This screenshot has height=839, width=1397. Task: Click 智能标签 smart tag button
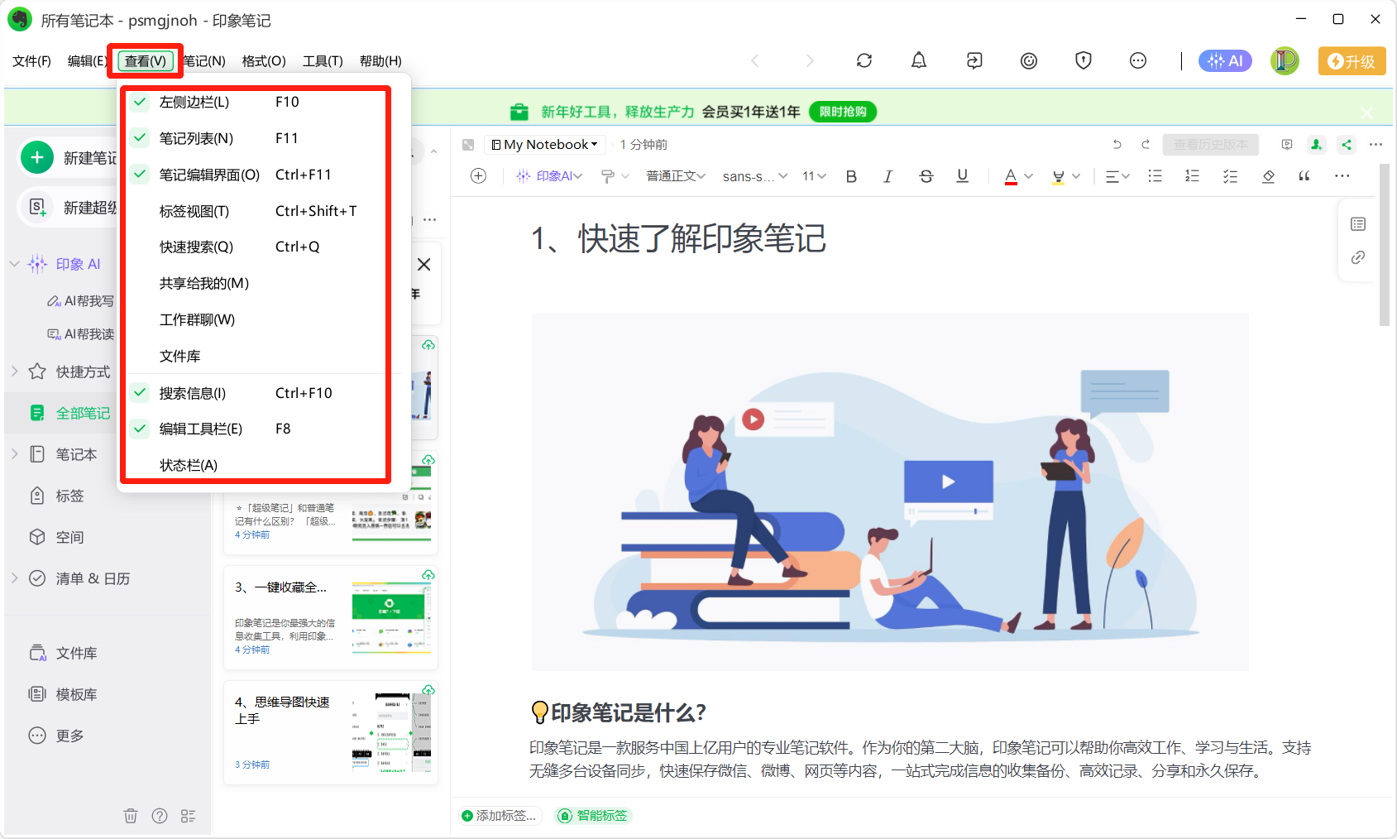(594, 816)
